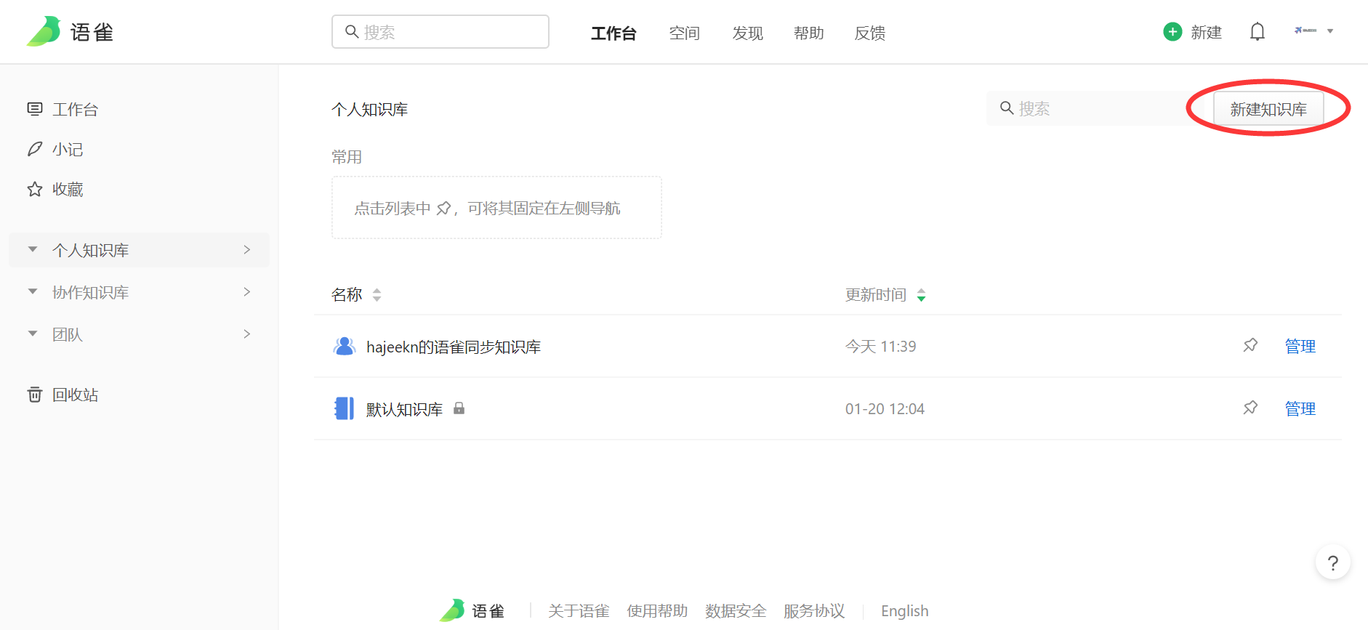Pin 默认知识库 to sidebar
The image size is (1368, 630).
1250,408
